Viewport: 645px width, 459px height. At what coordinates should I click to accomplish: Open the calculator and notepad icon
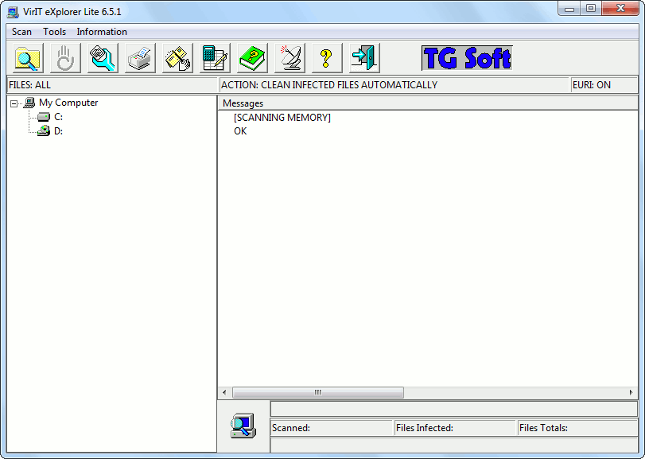click(x=215, y=58)
